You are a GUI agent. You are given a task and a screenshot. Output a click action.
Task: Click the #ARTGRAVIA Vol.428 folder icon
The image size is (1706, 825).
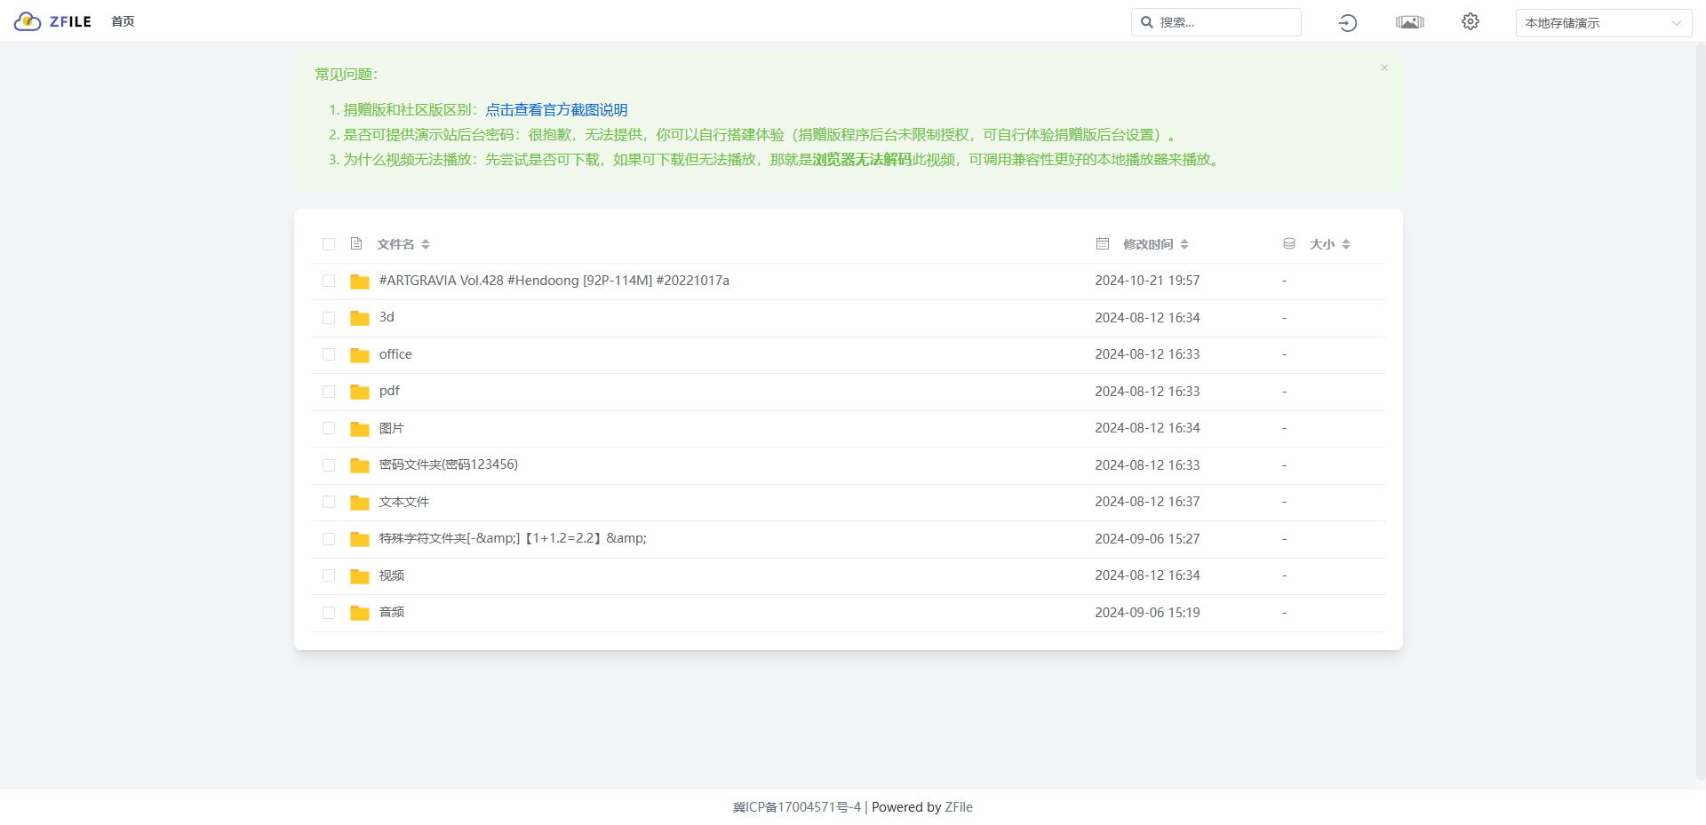pos(360,282)
